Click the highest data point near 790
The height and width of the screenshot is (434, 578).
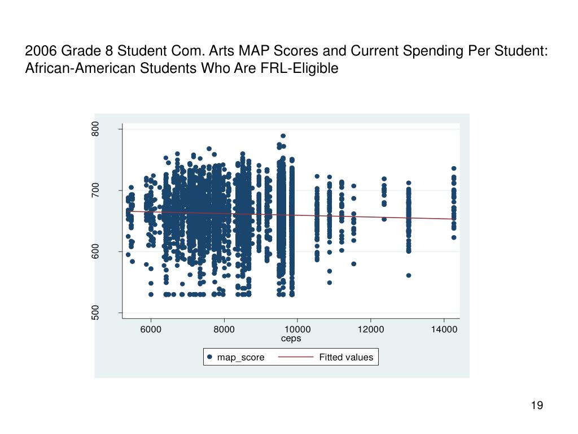click(283, 136)
